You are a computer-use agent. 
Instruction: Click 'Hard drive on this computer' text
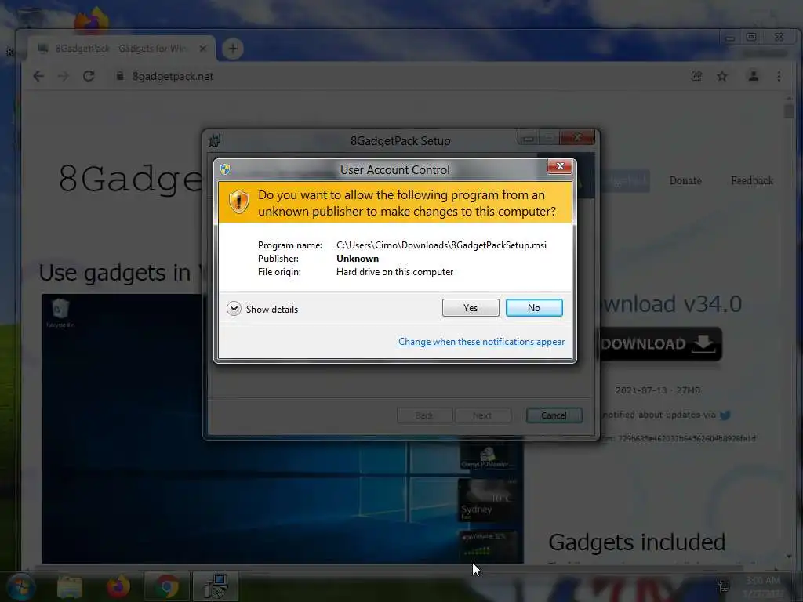[x=395, y=272]
